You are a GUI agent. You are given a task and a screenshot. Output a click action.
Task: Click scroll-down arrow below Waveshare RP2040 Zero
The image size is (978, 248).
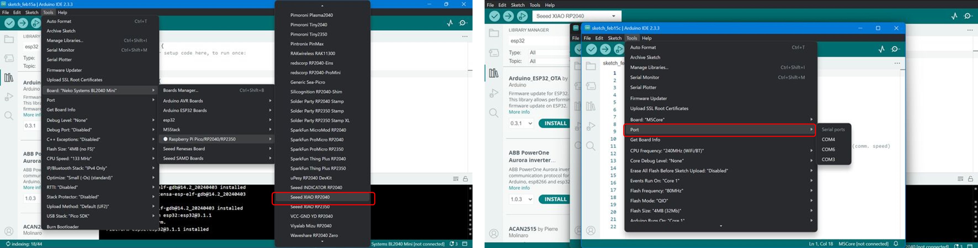pyautogui.click(x=322, y=242)
